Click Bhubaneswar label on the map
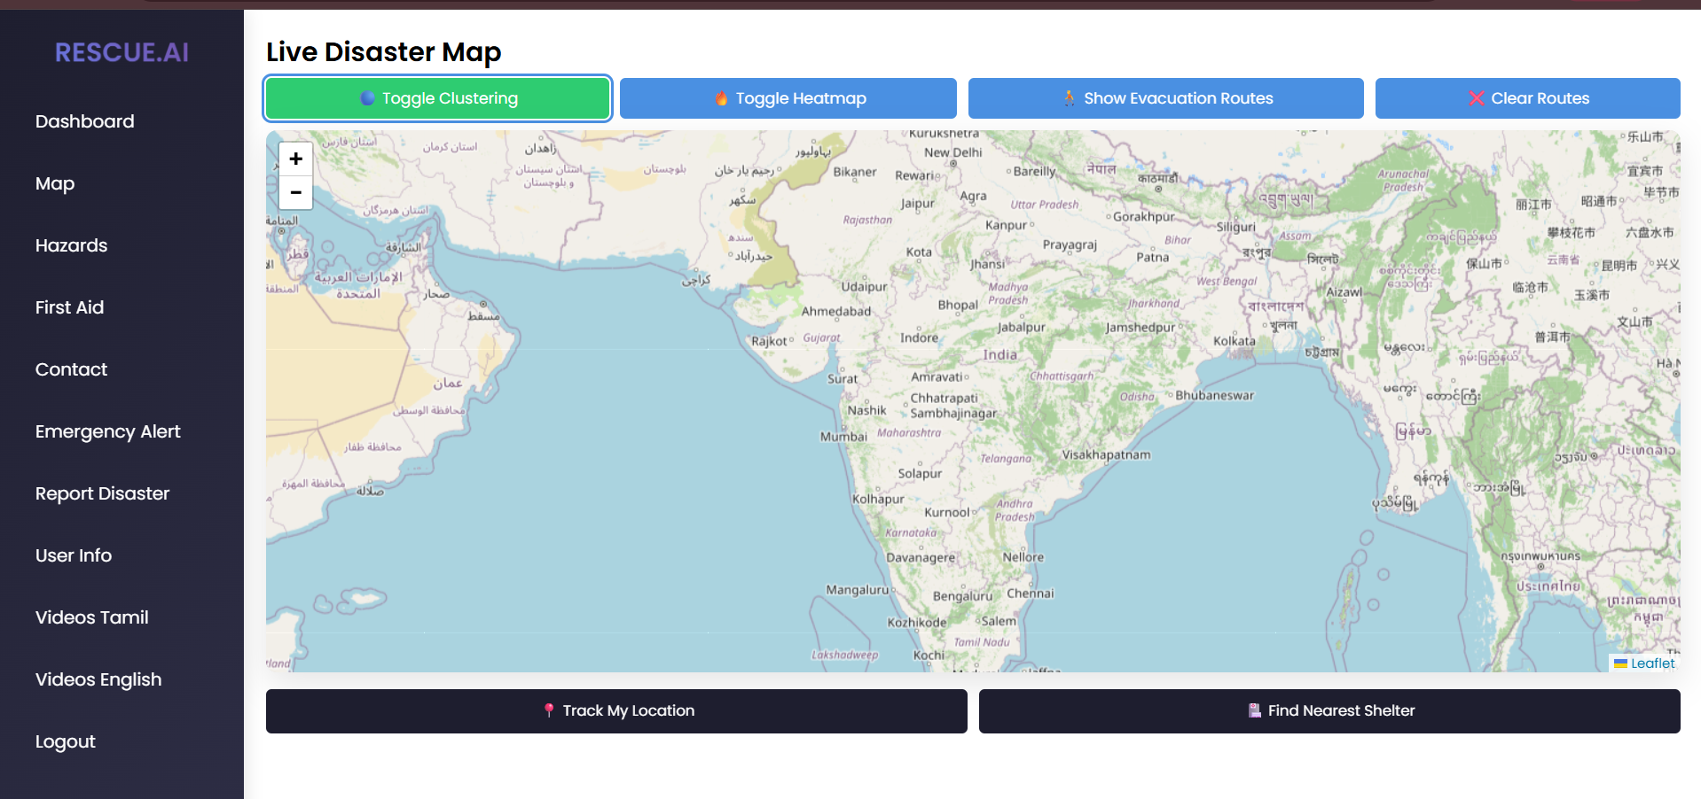The width and height of the screenshot is (1701, 799). 1215,396
